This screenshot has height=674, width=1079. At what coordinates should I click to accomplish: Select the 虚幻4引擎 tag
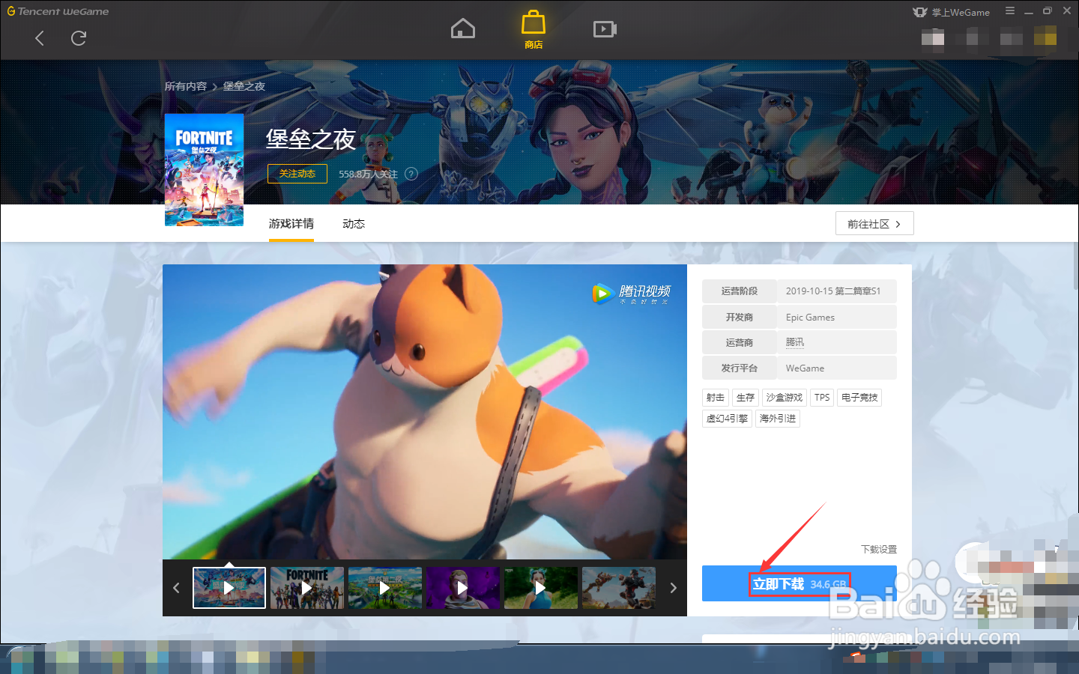pos(727,419)
